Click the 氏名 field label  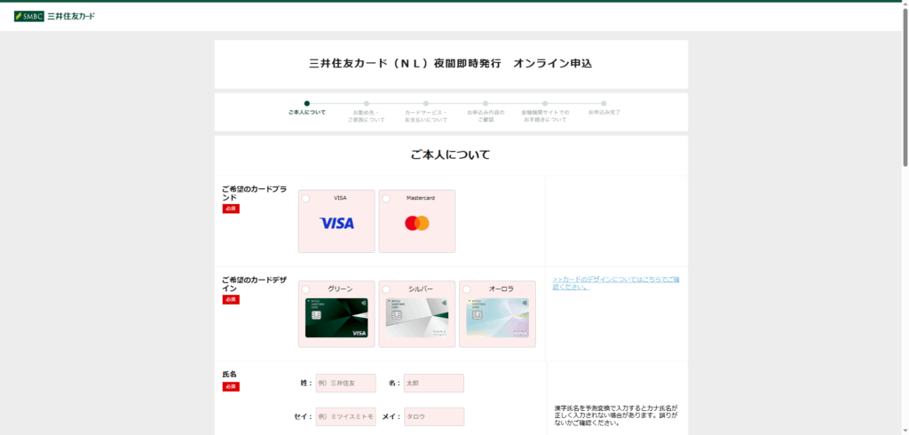[230, 375]
